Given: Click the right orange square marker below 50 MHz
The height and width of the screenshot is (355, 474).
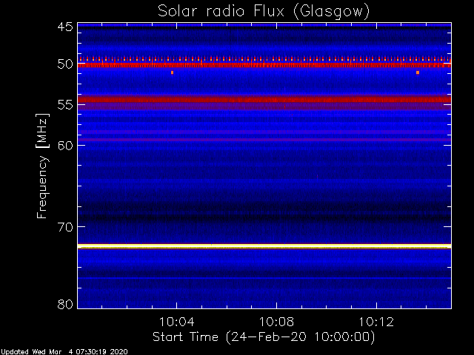Looking at the screenshot, I should tap(418, 72).
